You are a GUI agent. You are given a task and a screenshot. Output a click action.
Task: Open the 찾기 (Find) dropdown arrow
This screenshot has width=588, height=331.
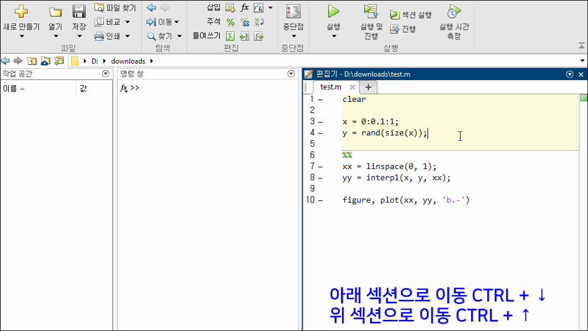pyautogui.click(x=179, y=36)
